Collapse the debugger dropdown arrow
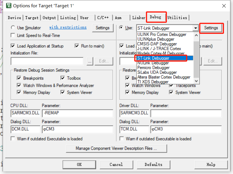233x174 pixels. 196,28
